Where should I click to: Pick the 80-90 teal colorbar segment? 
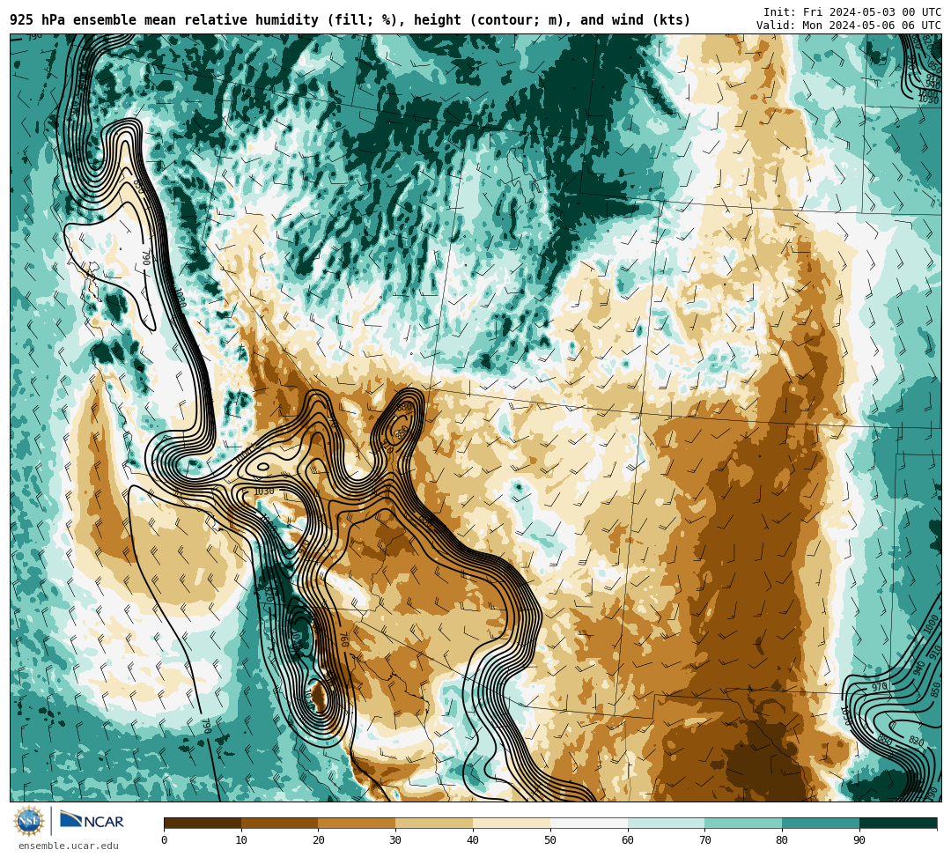[821, 823]
